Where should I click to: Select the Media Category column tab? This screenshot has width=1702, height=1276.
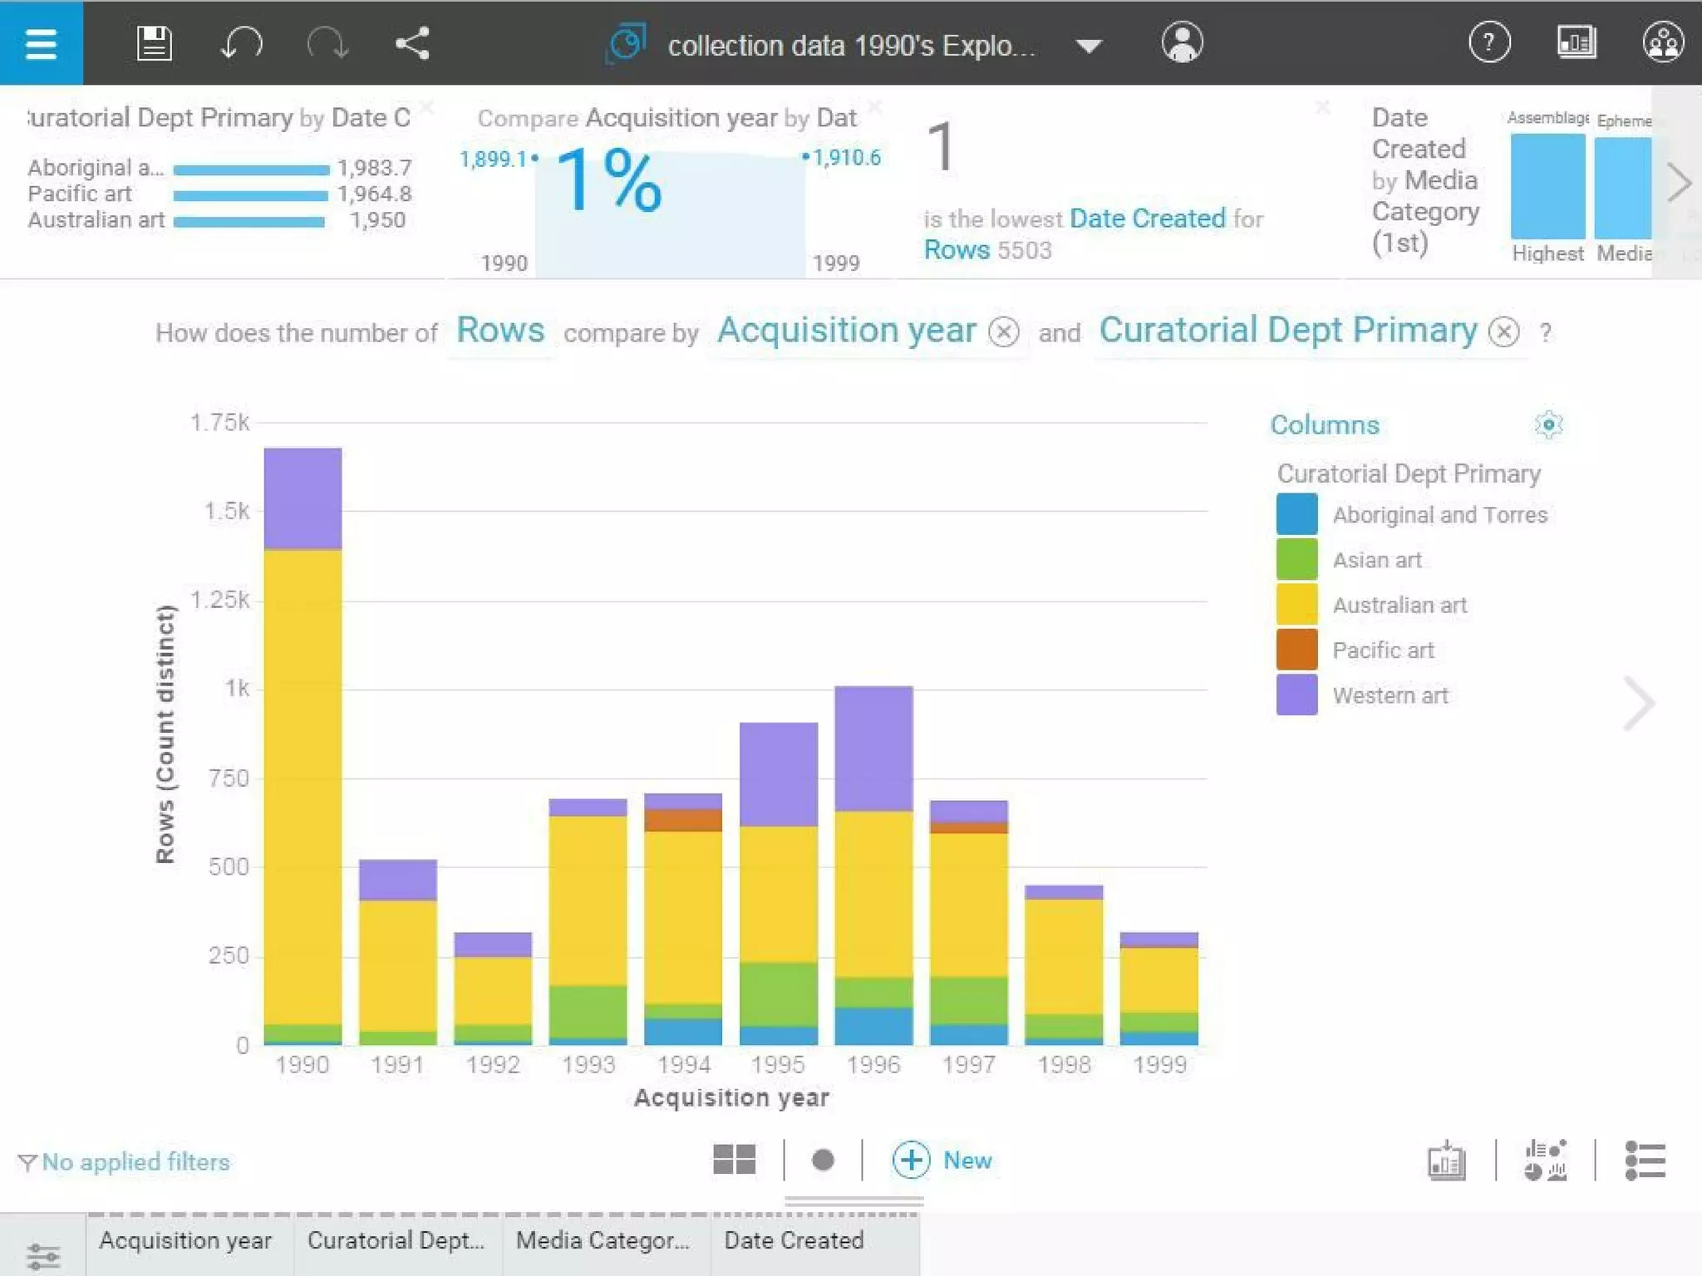[x=603, y=1240]
